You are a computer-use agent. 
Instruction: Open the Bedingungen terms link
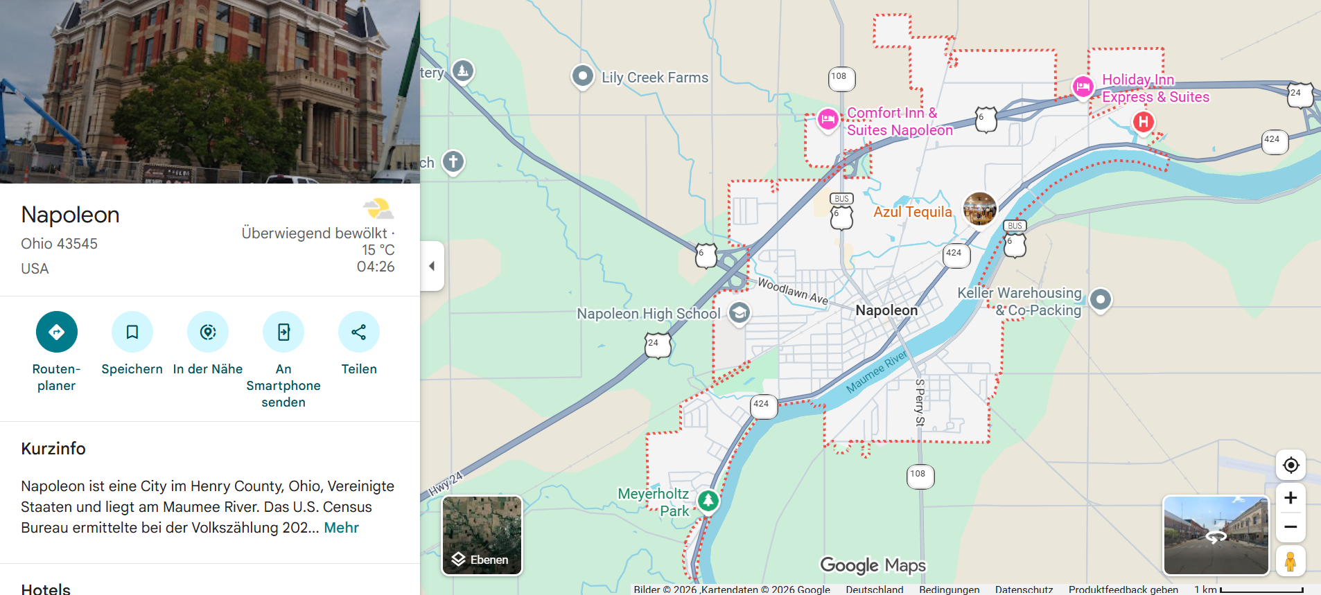950,589
